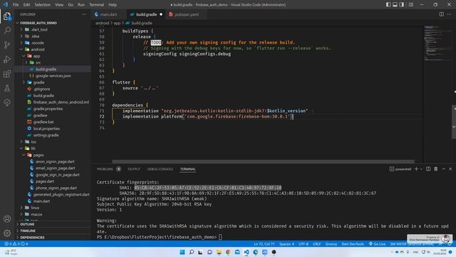Open the Terminal menu
Viewport: 456px width, 257px height.
pyautogui.click(x=97, y=5)
